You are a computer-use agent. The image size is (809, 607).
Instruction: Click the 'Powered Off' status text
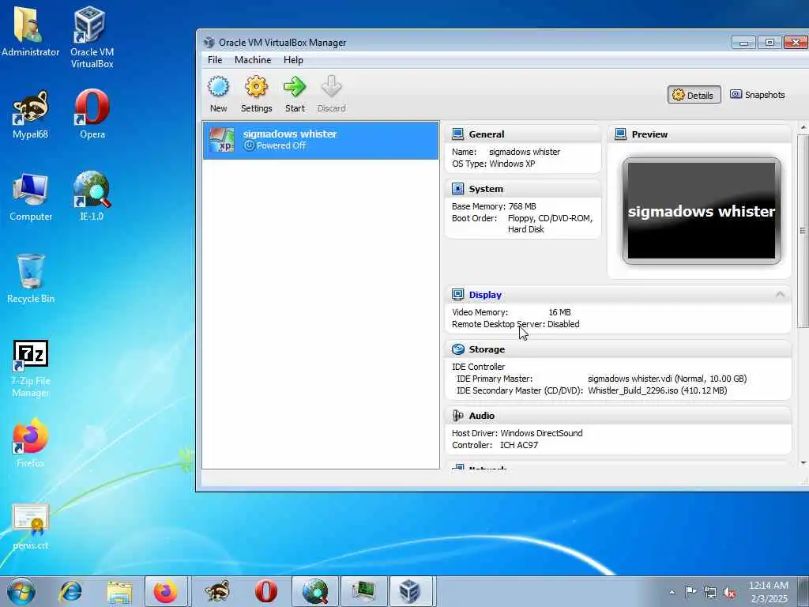[x=280, y=145]
